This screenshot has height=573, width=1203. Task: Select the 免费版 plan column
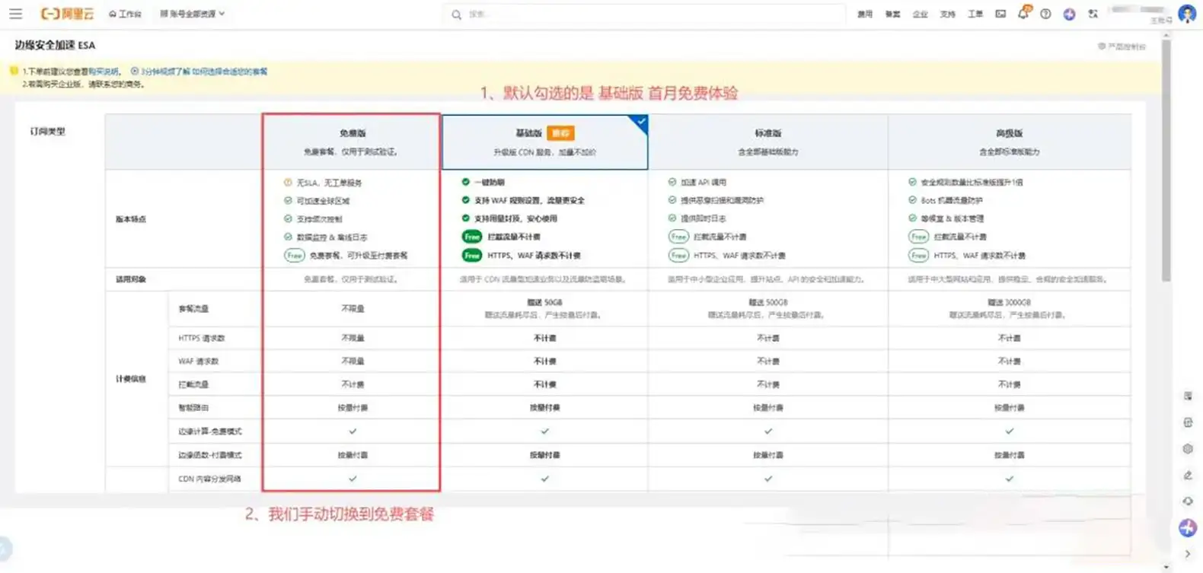click(352, 142)
